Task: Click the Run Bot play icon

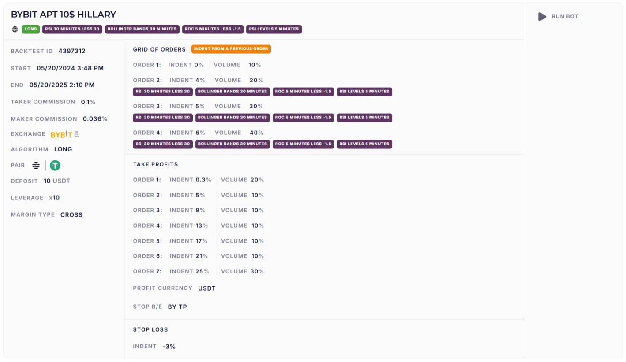Action: pyautogui.click(x=542, y=17)
